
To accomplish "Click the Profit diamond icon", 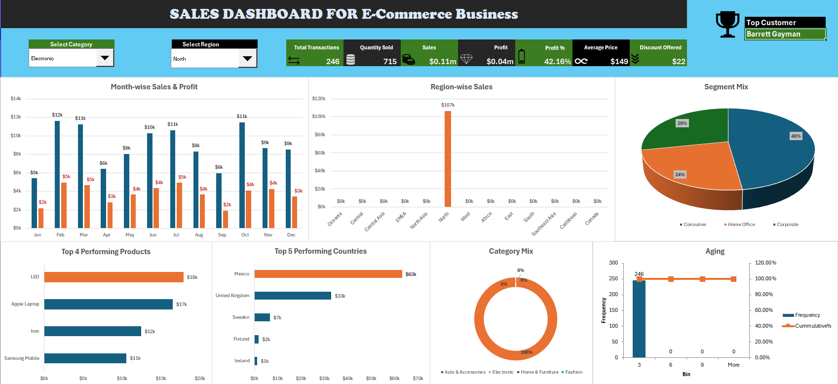I will [x=466, y=59].
